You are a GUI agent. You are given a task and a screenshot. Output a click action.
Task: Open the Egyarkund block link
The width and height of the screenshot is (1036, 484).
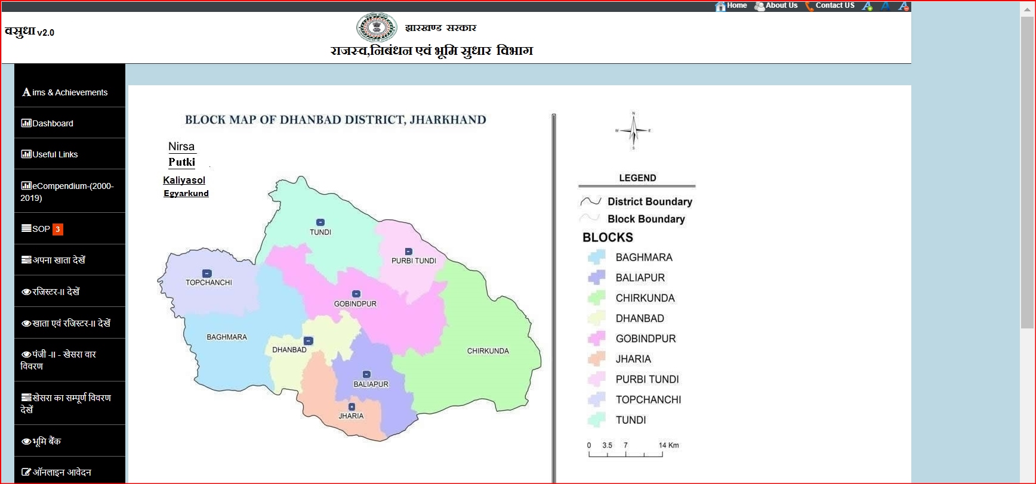click(186, 193)
